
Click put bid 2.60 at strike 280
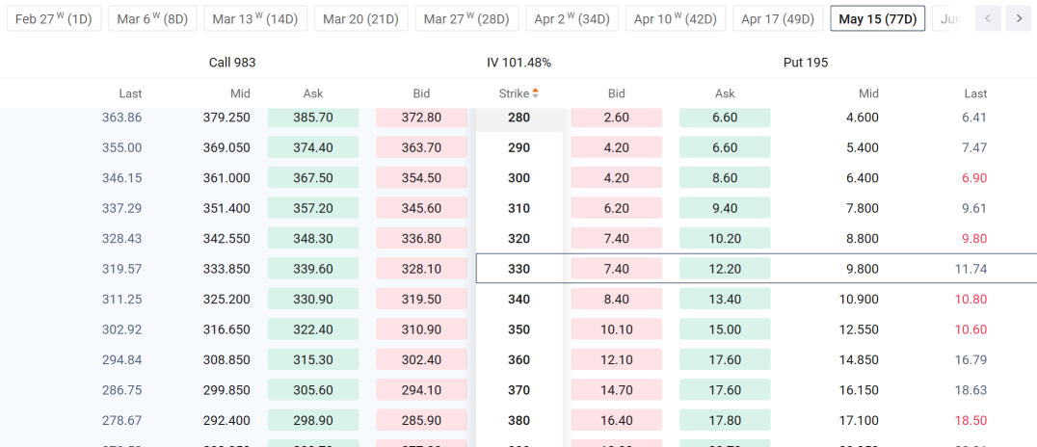point(617,118)
